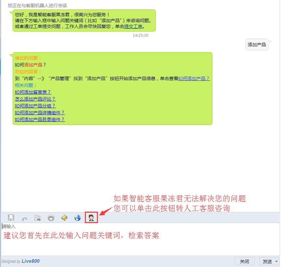Open related question 如何添加产品分组？
This screenshot has height=267, width=281.
point(35,106)
